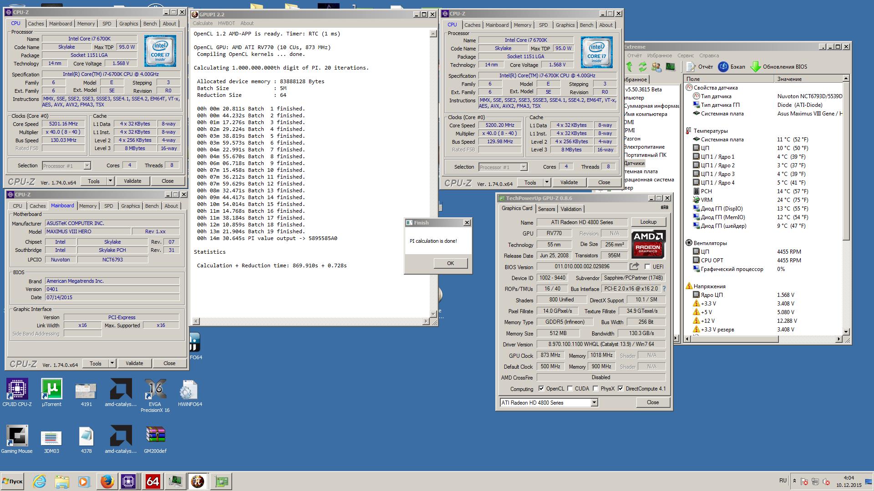The width and height of the screenshot is (874, 491).
Task: Open Windows Media Player taskbar icon
Action: [84, 481]
